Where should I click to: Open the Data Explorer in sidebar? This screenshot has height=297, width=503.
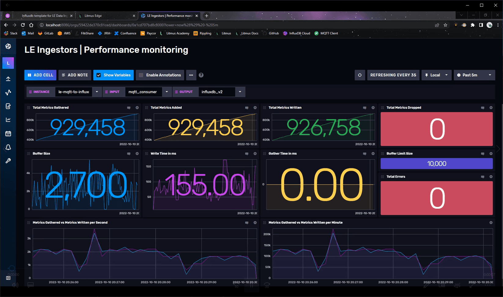(8, 92)
